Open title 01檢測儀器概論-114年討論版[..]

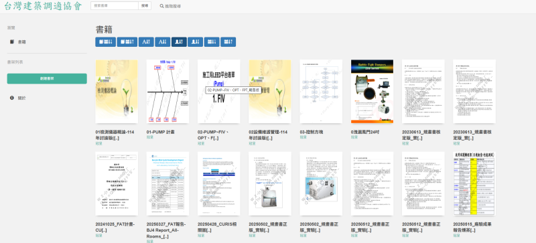point(114,135)
